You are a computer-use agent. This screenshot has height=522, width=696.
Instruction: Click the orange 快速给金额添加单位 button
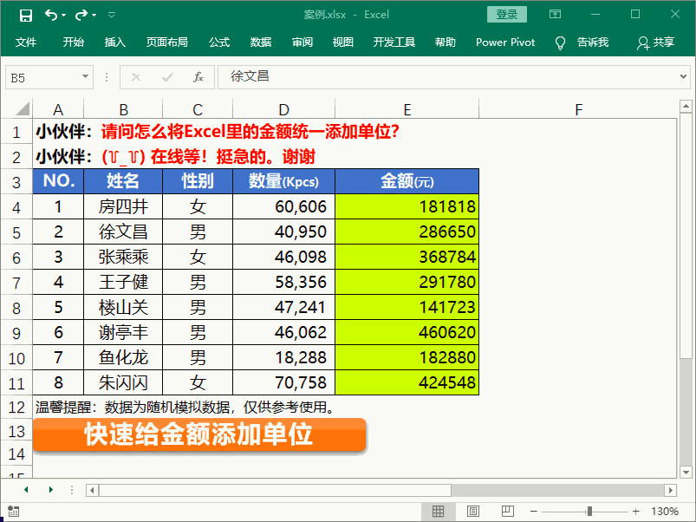pos(199,435)
